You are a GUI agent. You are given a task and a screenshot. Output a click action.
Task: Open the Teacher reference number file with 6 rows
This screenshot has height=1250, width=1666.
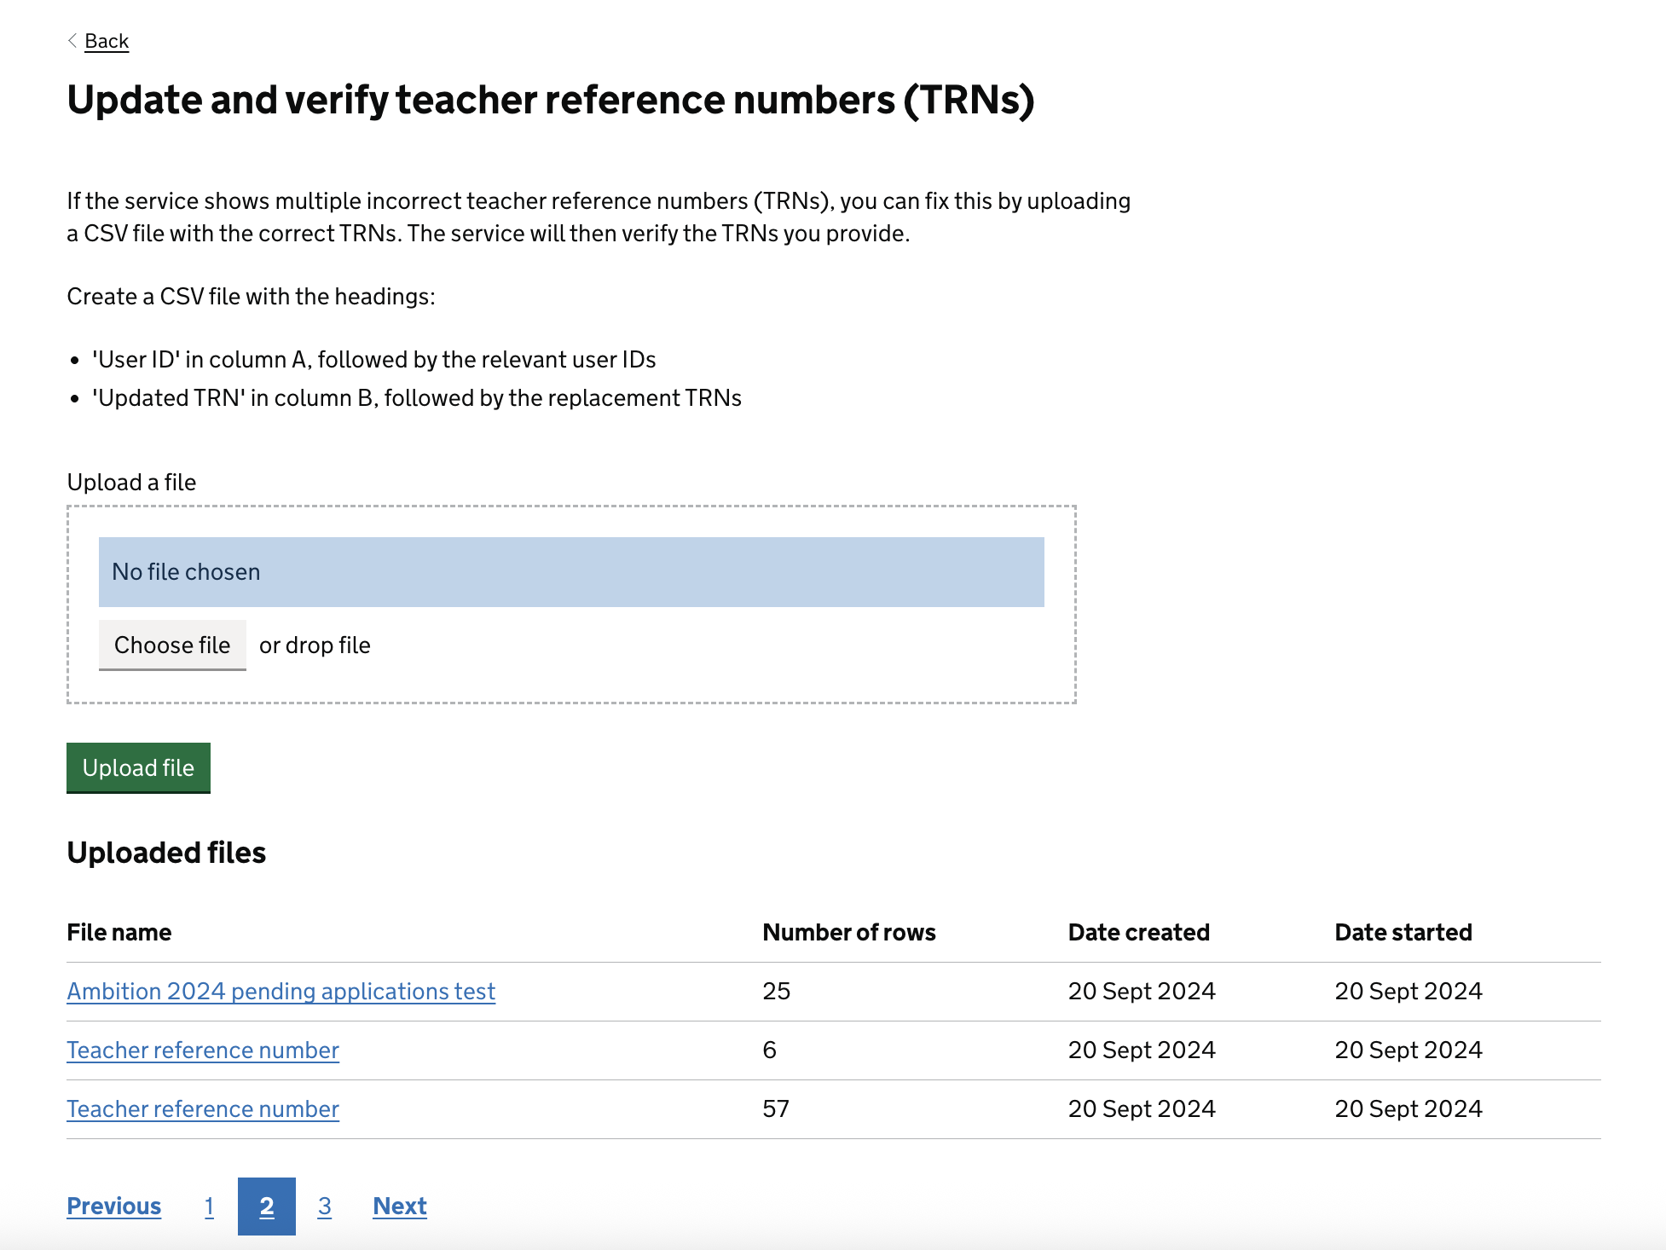tap(202, 1050)
